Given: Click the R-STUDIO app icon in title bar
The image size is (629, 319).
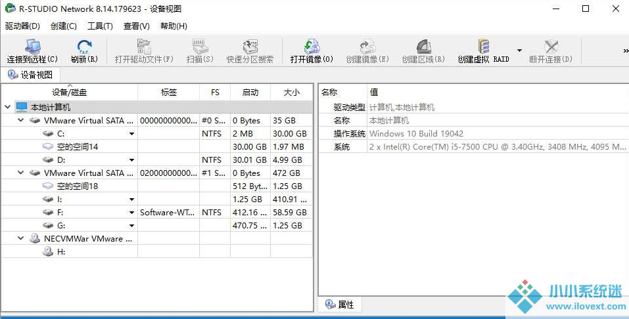Looking at the screenshot, I should pos(10,9).
